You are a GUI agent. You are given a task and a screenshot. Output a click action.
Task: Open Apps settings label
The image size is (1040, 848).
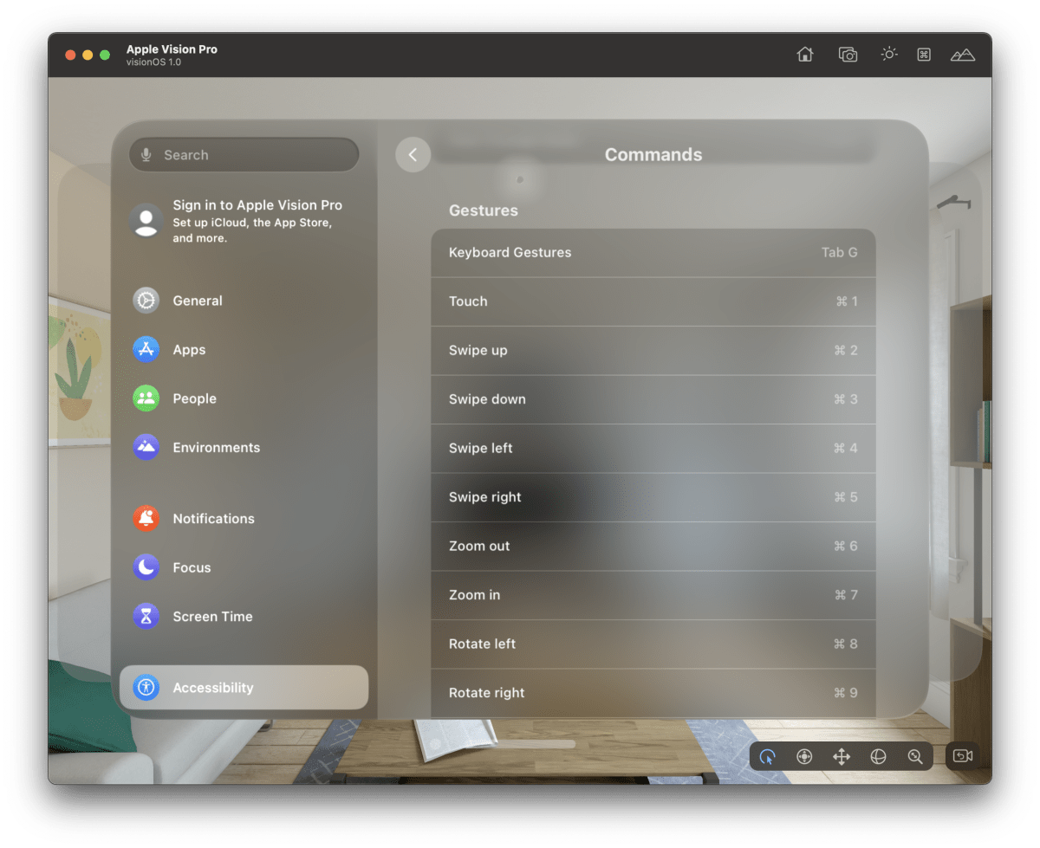coord(189,350)
